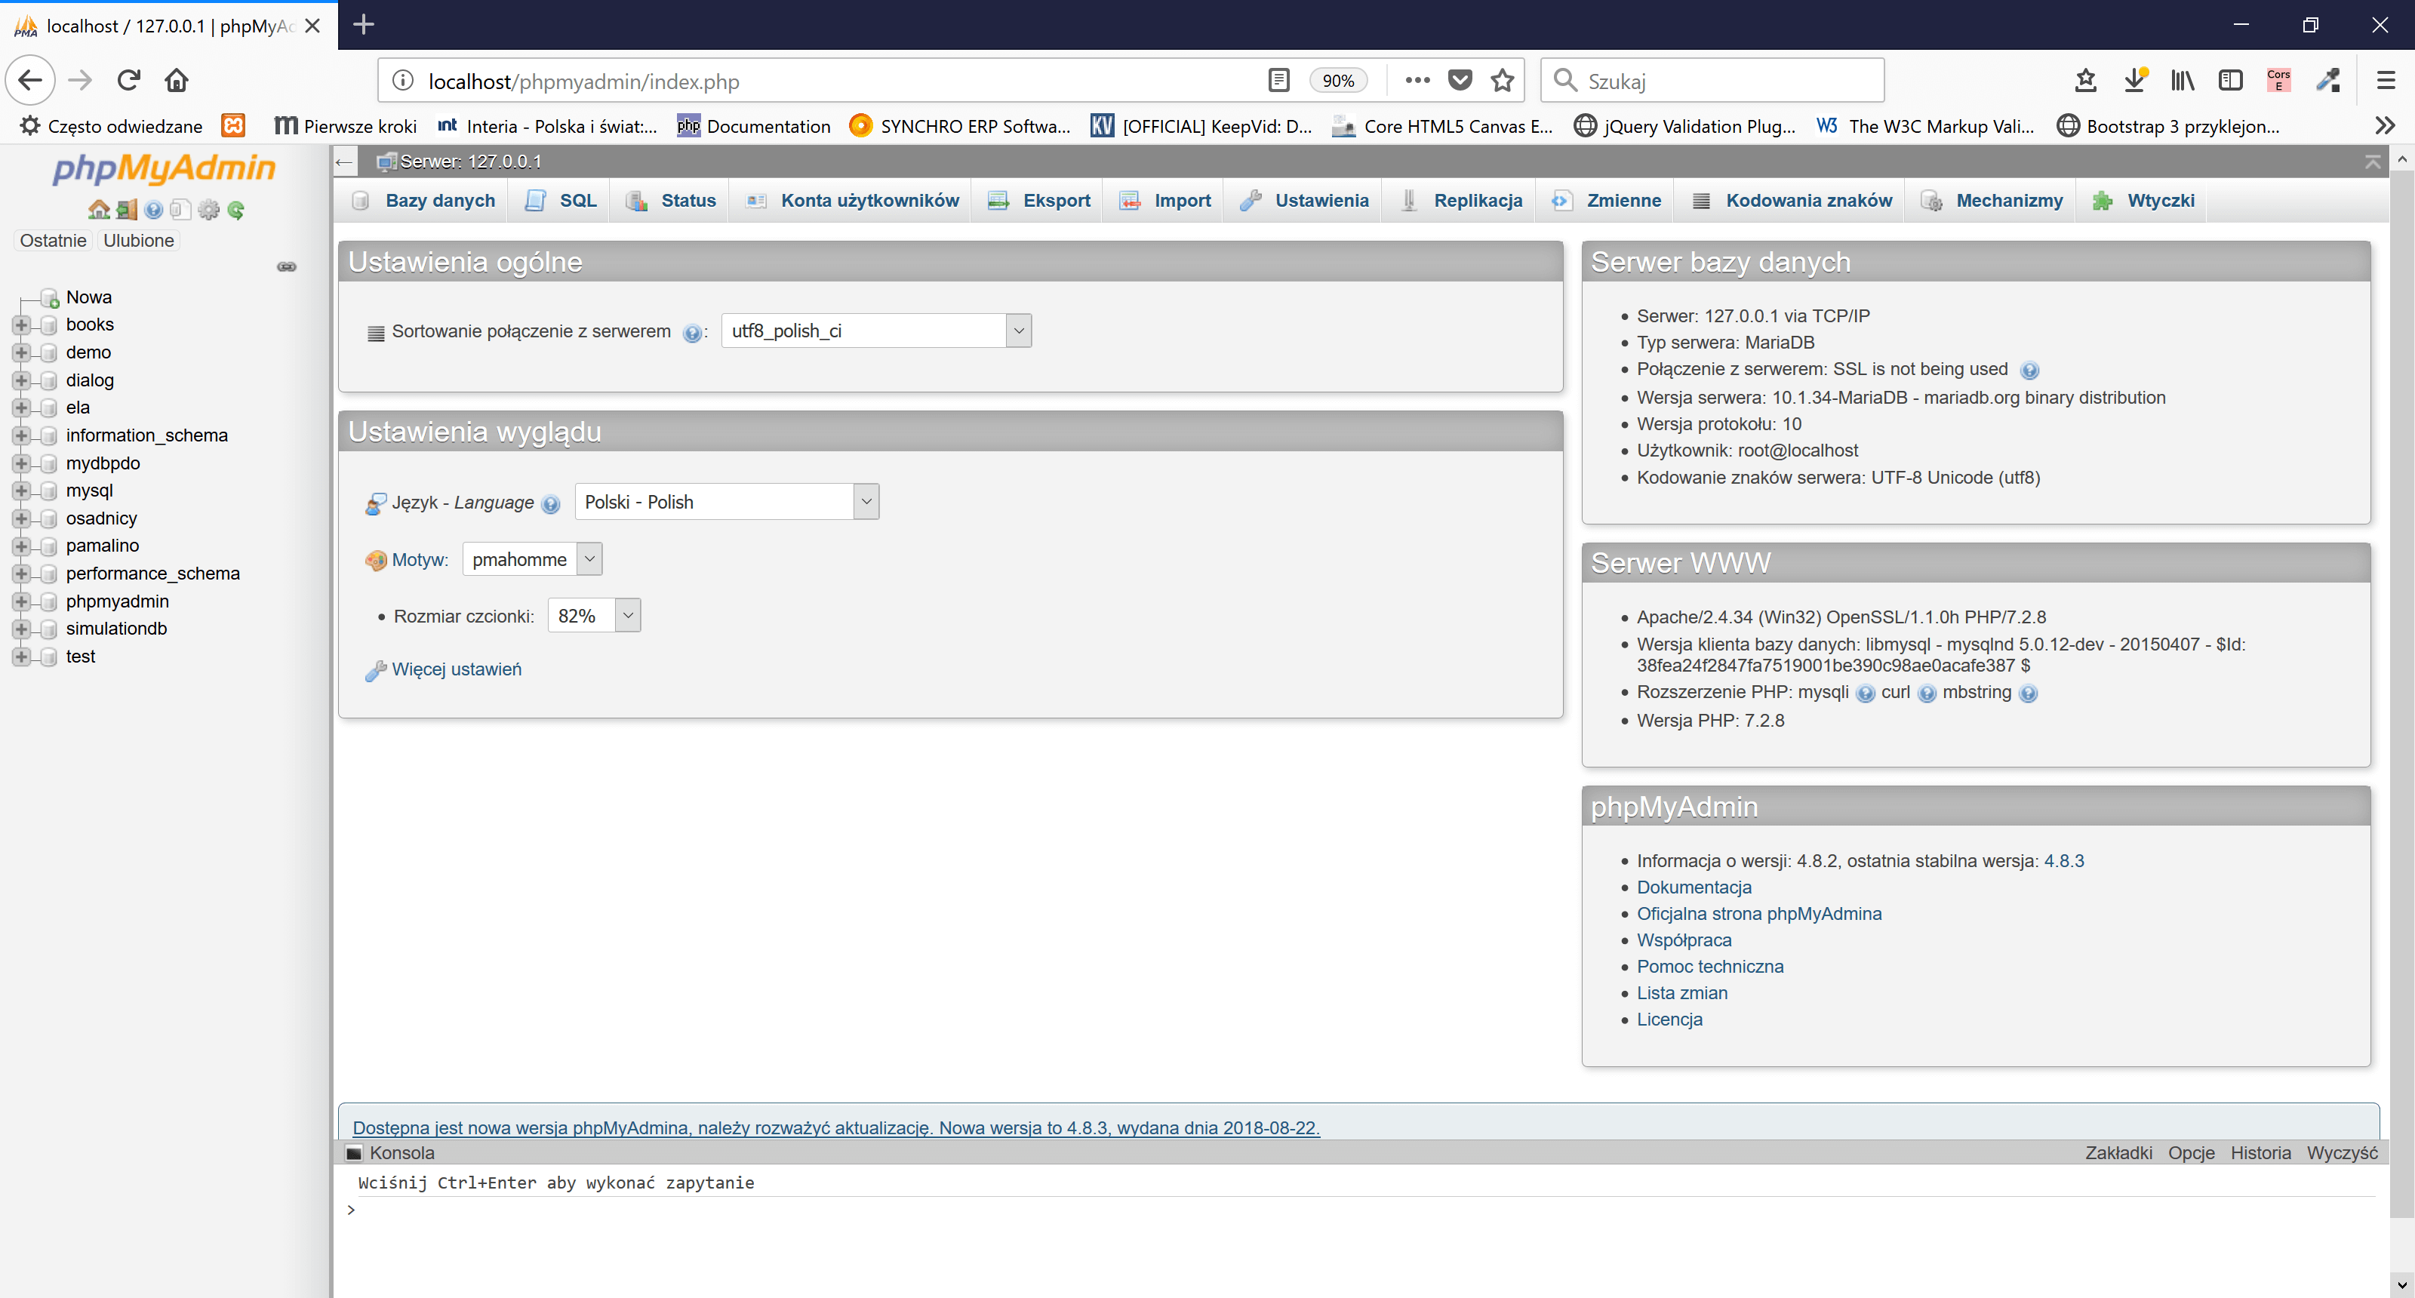Expand the simulationdb database tree node
Viewport: 2415px width, 1298px height.
click(x=20, y=629)
